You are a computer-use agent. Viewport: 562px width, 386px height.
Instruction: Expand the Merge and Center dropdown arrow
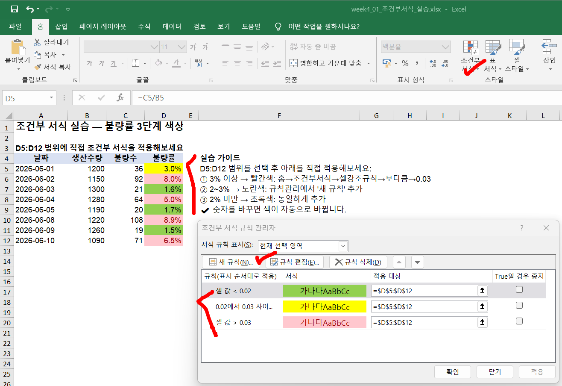(x=368, y=63)
